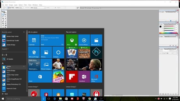Select the Gradient tool

[5, 25]
